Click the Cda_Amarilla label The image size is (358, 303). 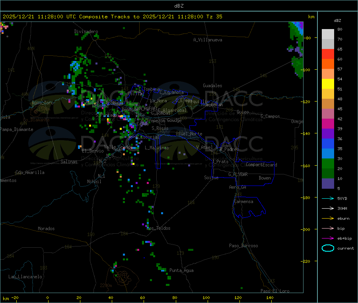30,172
